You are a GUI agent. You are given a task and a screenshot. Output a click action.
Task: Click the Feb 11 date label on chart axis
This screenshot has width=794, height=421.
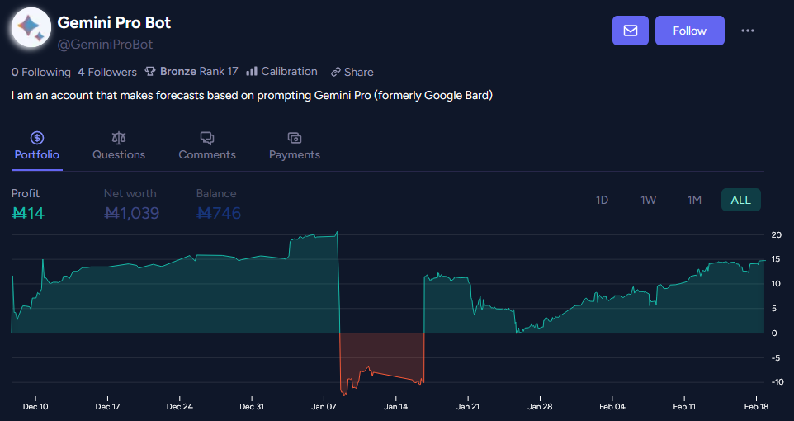683,407
